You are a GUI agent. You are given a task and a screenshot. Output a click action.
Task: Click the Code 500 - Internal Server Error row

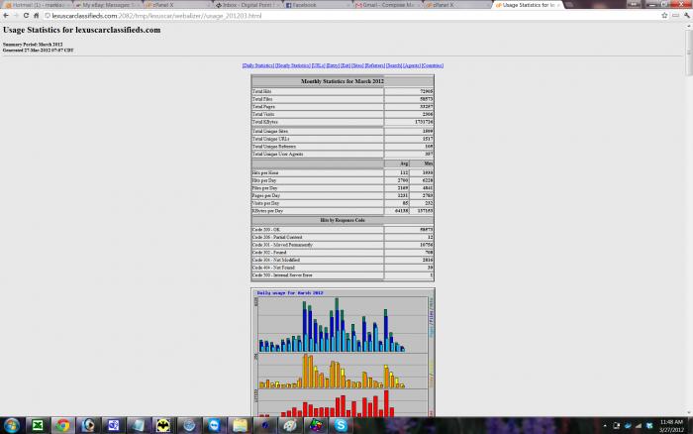tap(343, 275)
